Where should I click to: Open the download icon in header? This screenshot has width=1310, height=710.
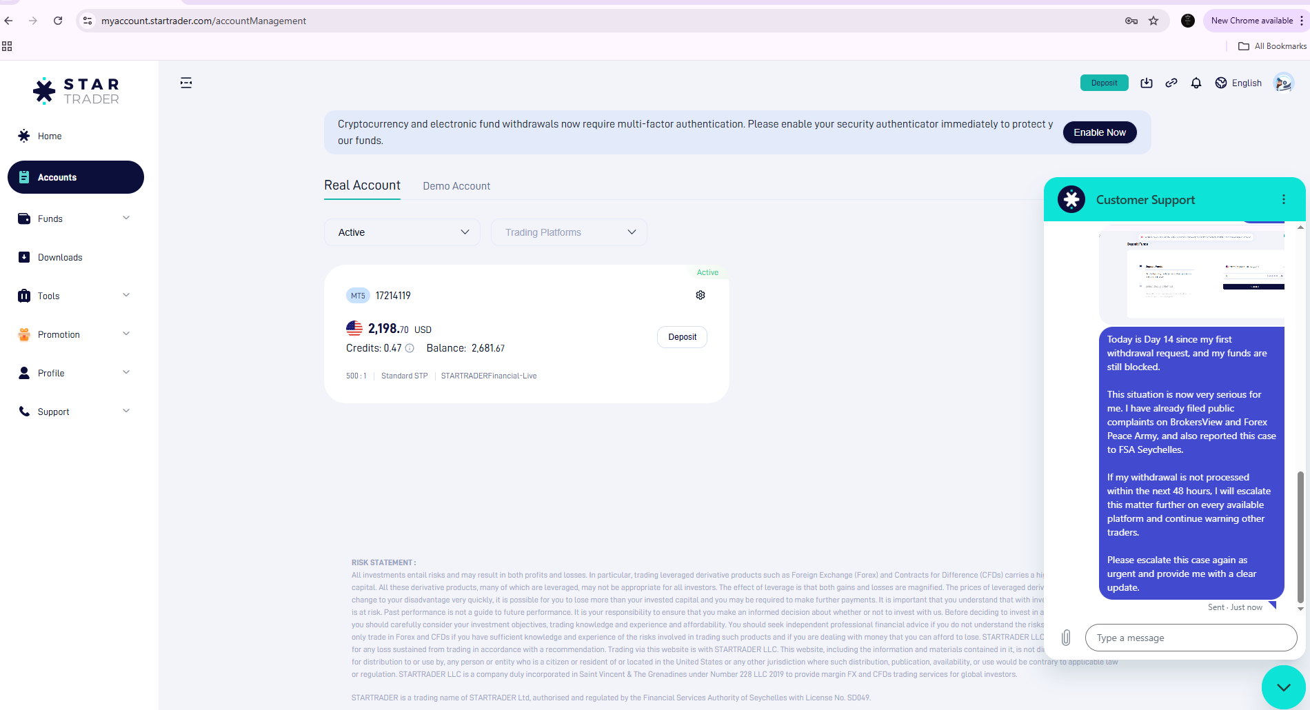click(1147, 83)
